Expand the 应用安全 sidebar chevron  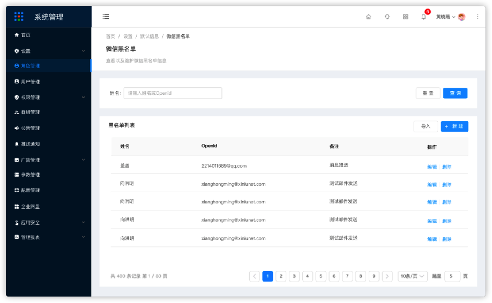83,223
